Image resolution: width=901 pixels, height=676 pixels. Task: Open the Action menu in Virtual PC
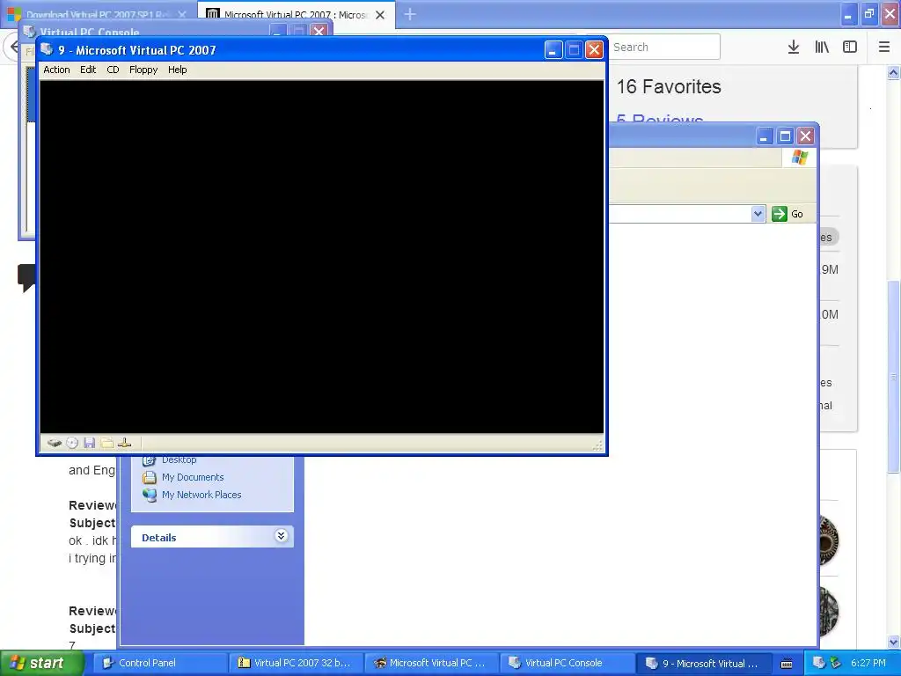pyautogui.click(x=56, y=70)
